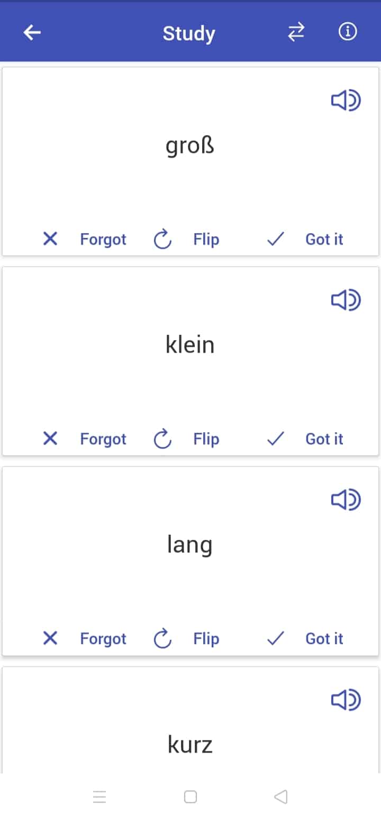This screenshot has height=820, width=381.
Task: Go back using the arrow in the top bar
Action: point(32,32)
